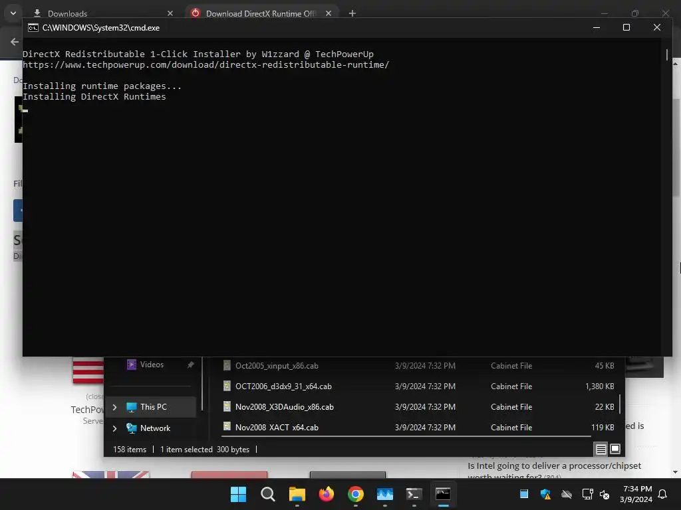Open the Terminal prompt icon on taskbar
The image size is (681, 510).
point(414,494)
